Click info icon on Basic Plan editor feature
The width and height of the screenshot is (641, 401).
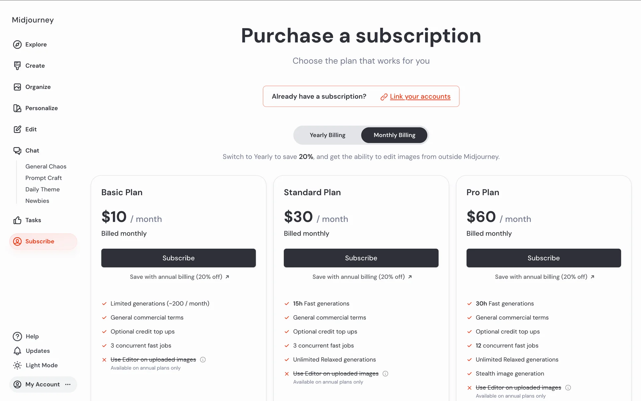(x=203, y=360)
